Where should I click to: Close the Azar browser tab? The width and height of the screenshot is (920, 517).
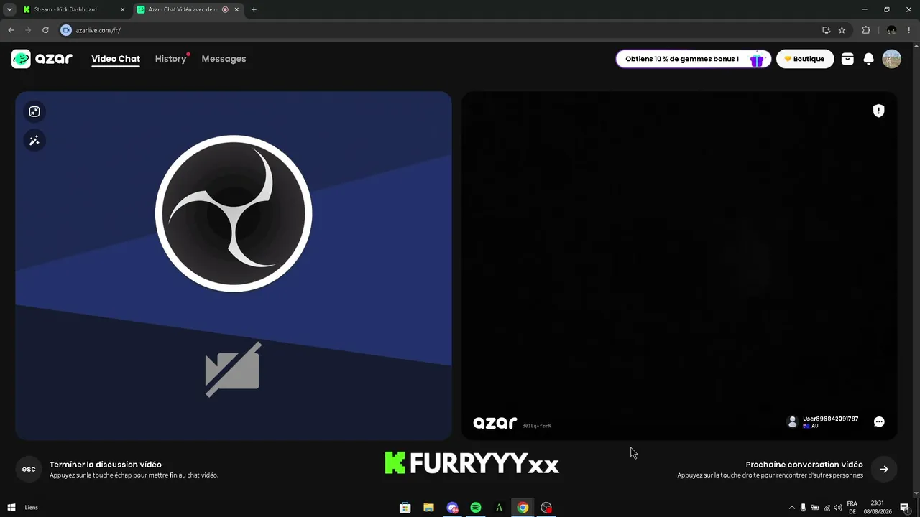tap(236, 9)
